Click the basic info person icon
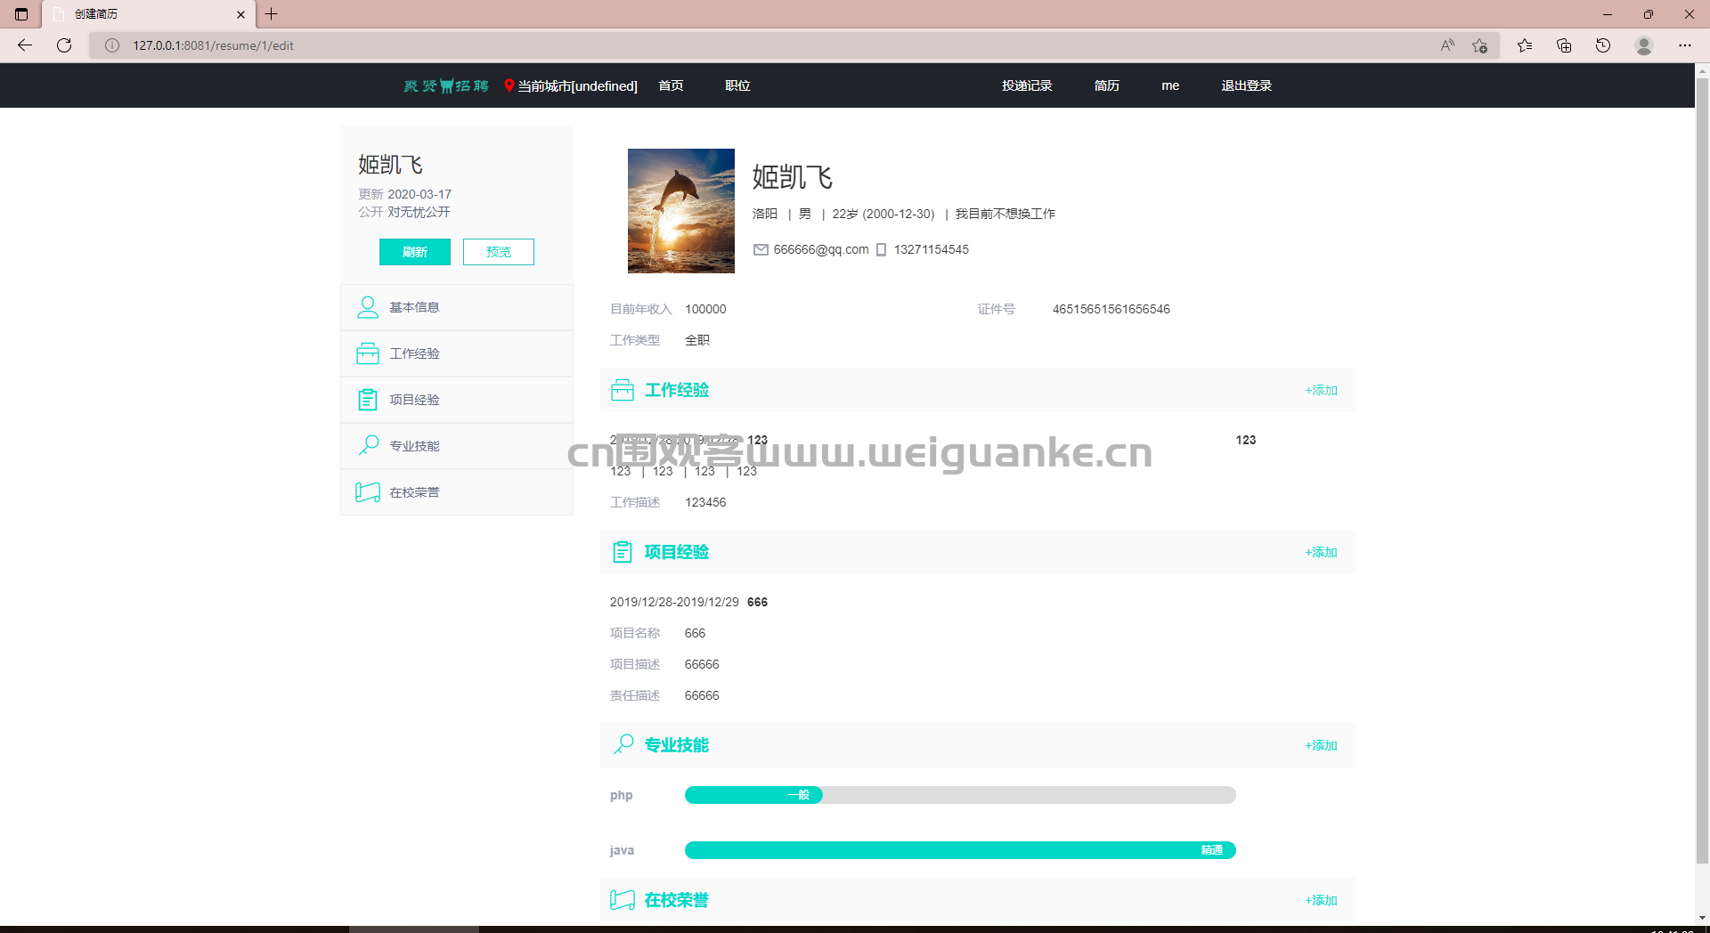Image resolution: width=1710 pixels, height=933 pixels. pos(368,307)
